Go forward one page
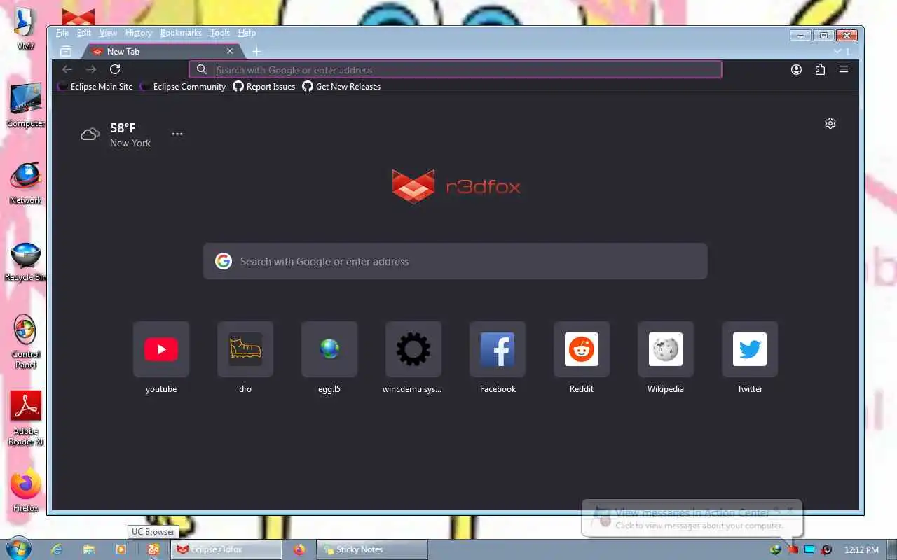Image resolution: width=897 pixels, height=560 pixels. click(x=91, y=69)
